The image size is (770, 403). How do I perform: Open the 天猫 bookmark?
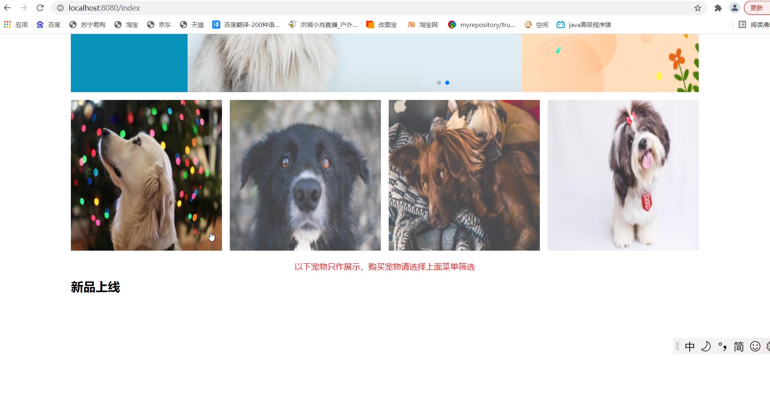(192, 25)
